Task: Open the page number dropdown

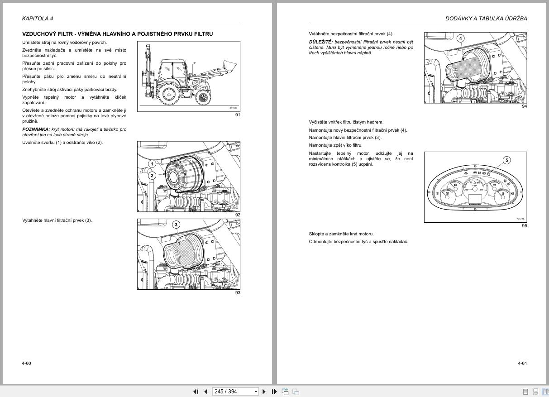Action: pyautogui.click(x=257, y=392)
